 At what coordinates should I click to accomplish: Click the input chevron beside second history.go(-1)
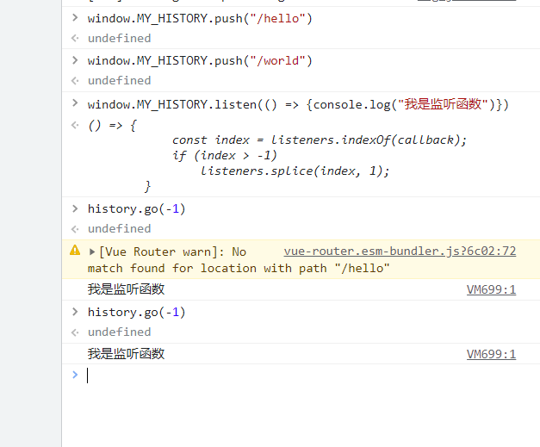tap(75, 312)
